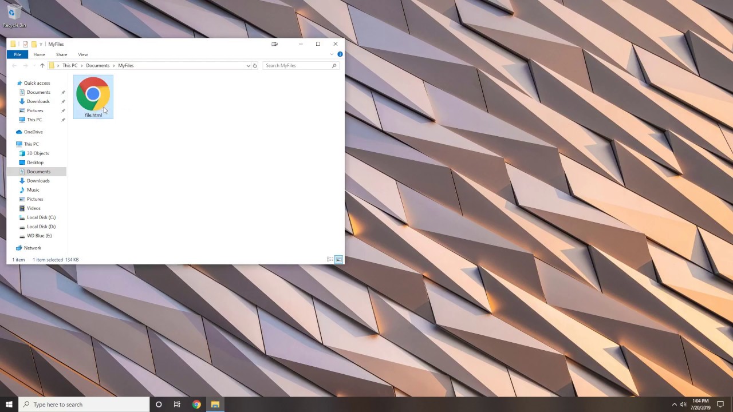The image size is (733, 412).
Task: Open the pinned This PC item
Action: click(34, 120)
